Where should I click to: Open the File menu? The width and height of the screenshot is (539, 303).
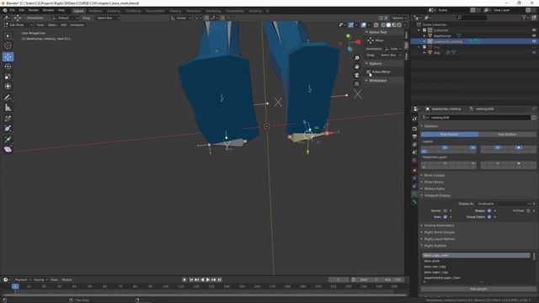click(x=13, y=10)
